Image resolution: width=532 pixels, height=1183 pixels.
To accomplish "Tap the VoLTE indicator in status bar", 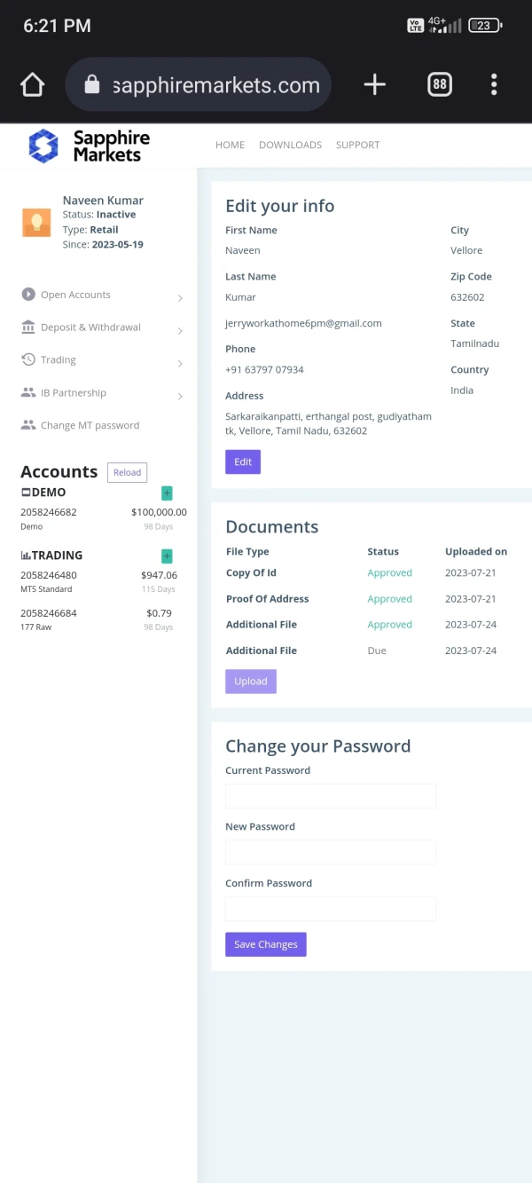I will click(x=415, y=26).
